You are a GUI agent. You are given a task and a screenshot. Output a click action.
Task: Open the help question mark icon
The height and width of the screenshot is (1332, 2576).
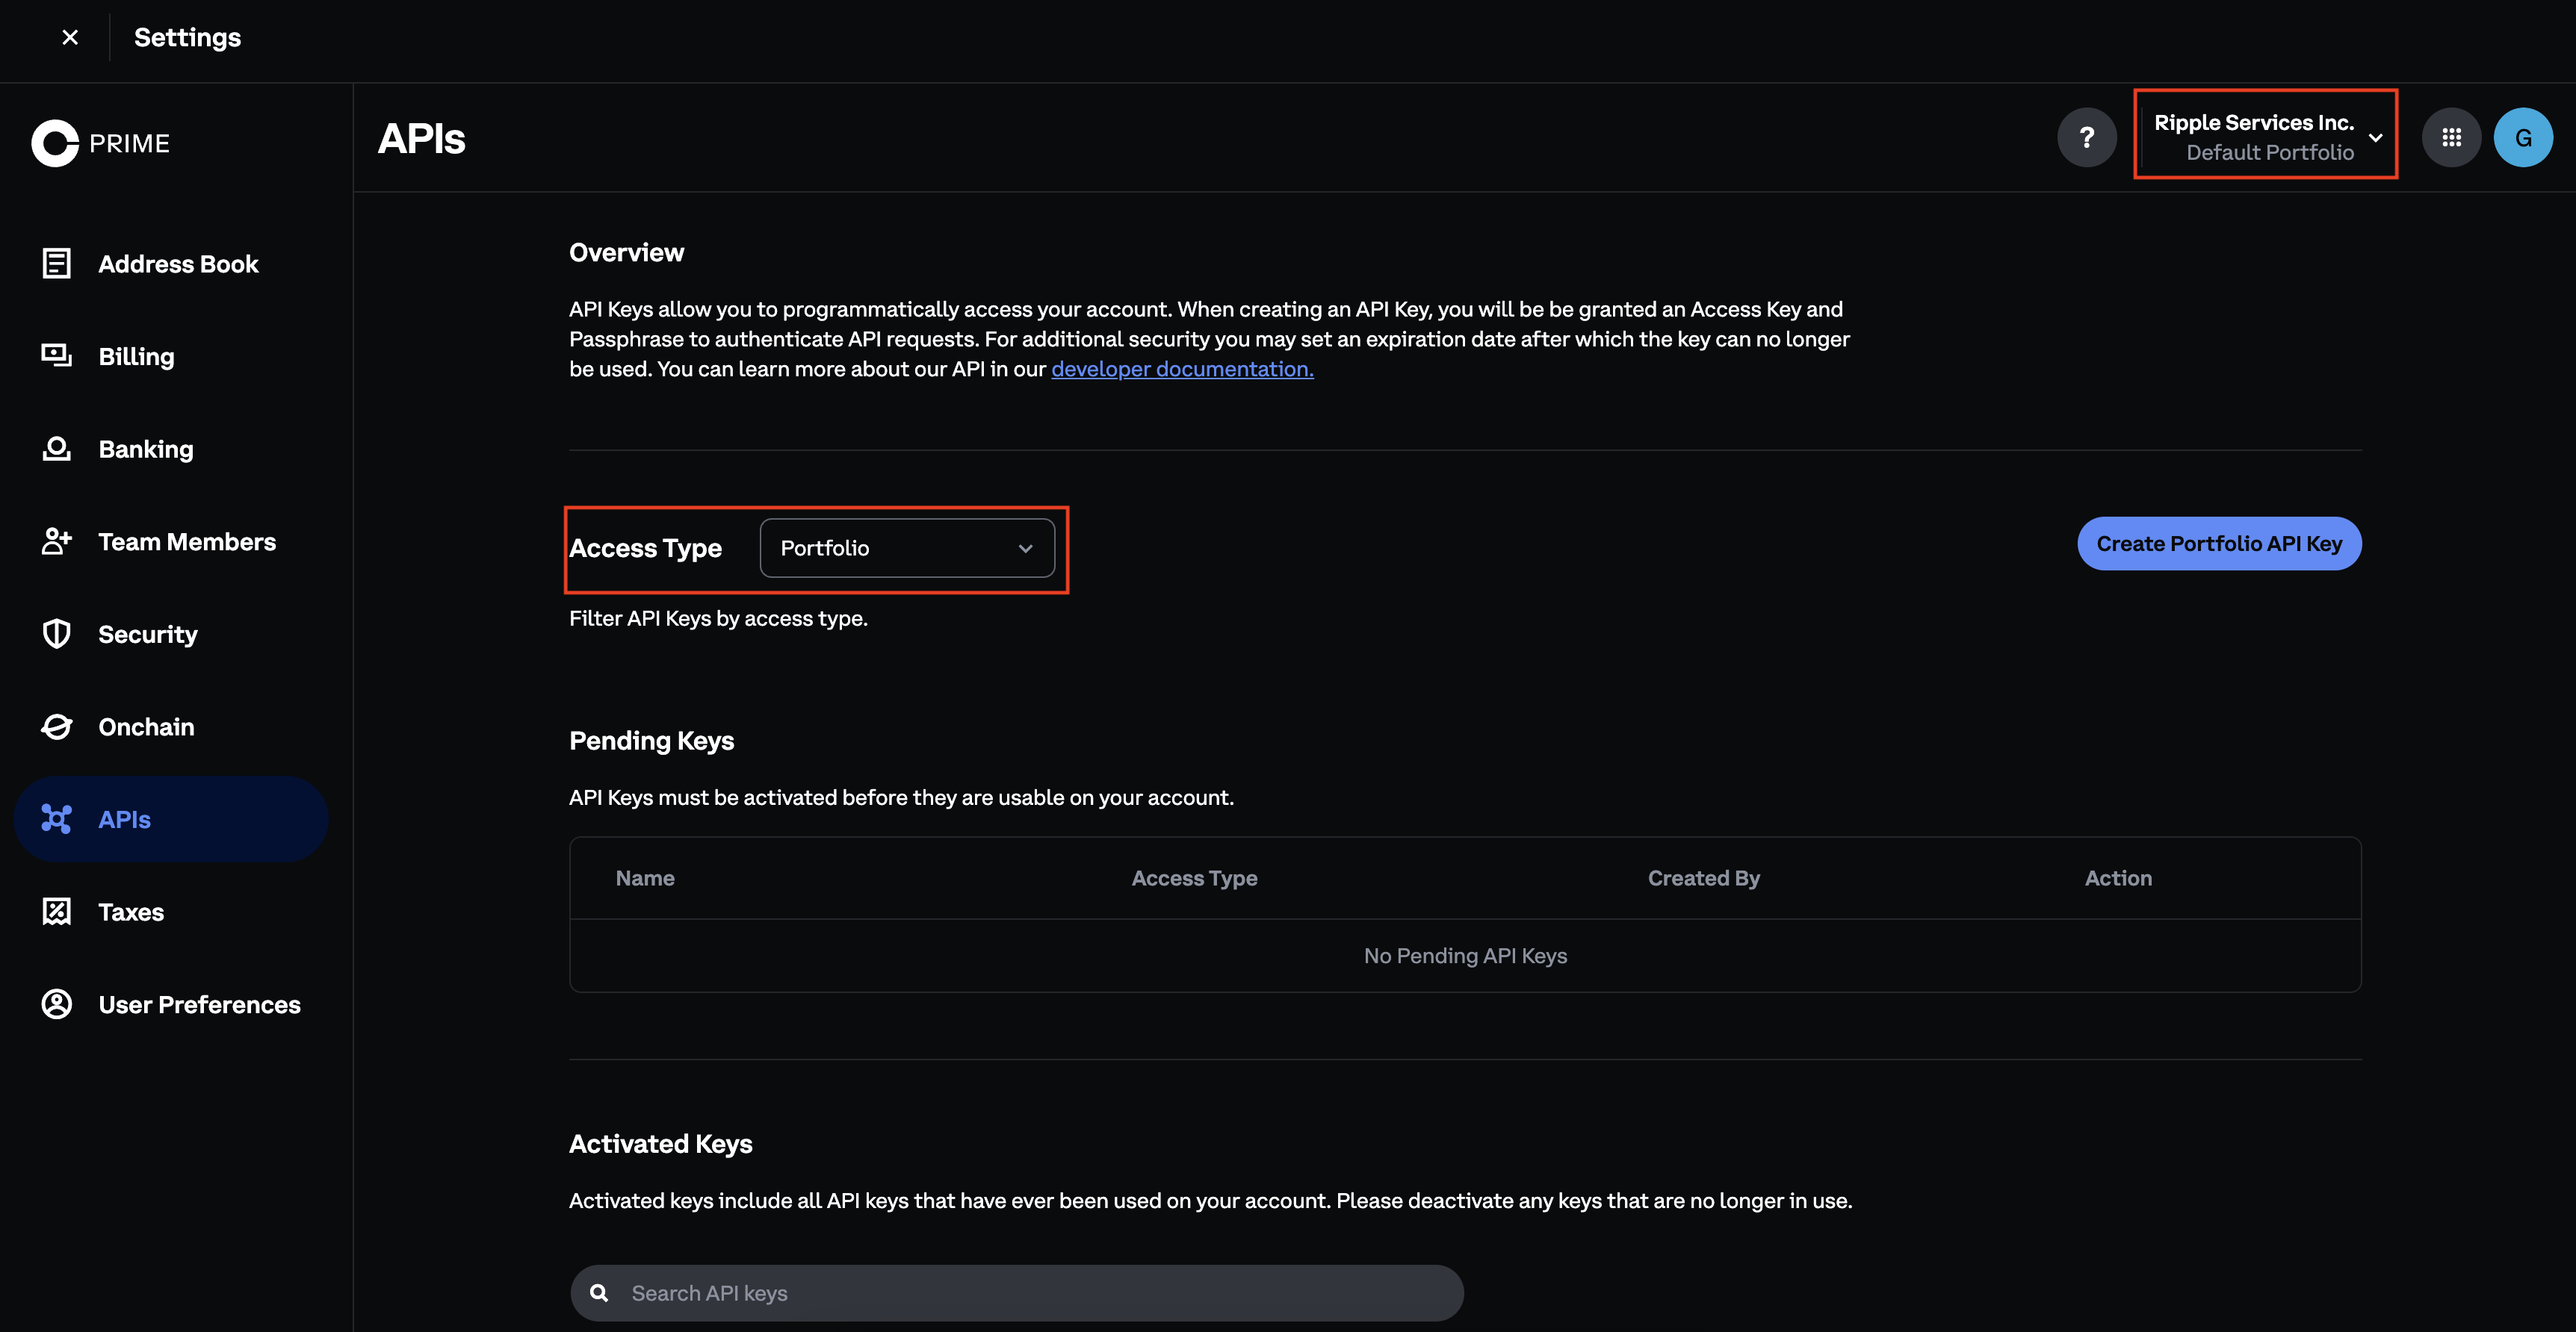(2087, 137)
